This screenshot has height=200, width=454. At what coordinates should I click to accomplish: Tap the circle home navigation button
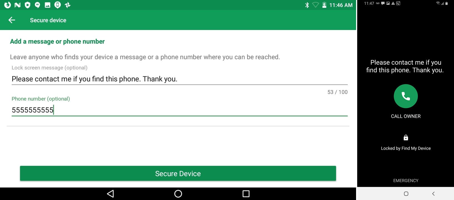(x=178, y=194)
